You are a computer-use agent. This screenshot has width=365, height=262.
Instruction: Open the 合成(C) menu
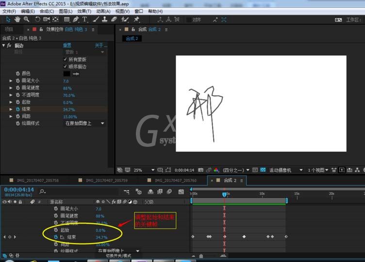[x=47, y=11]
